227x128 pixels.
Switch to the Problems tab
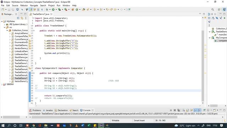[35, 110]
